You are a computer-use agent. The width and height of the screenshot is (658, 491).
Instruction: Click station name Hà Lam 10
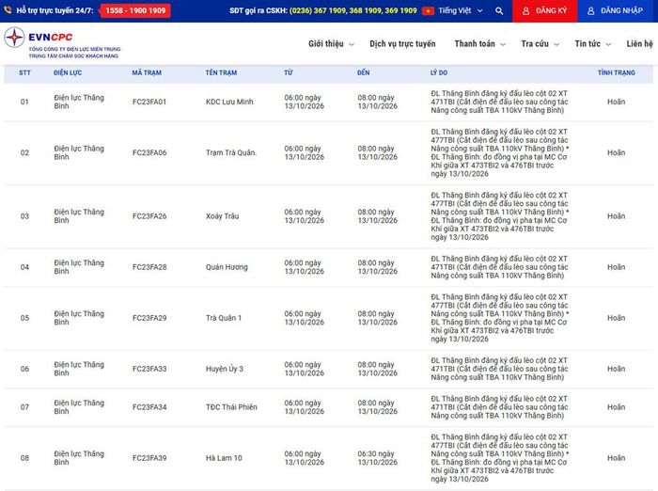pyautogui.click(x=224, y=458)
